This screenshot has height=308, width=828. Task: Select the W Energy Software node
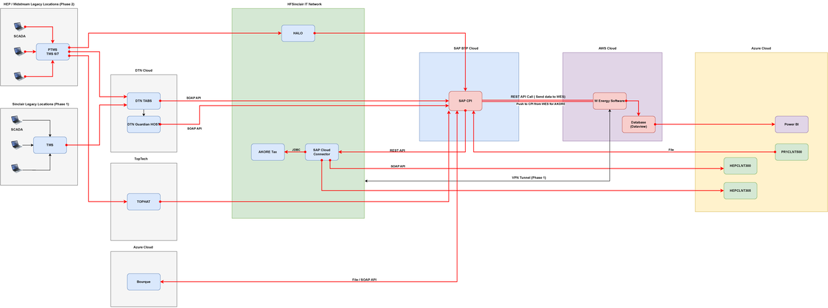click(x=610, y=101)
